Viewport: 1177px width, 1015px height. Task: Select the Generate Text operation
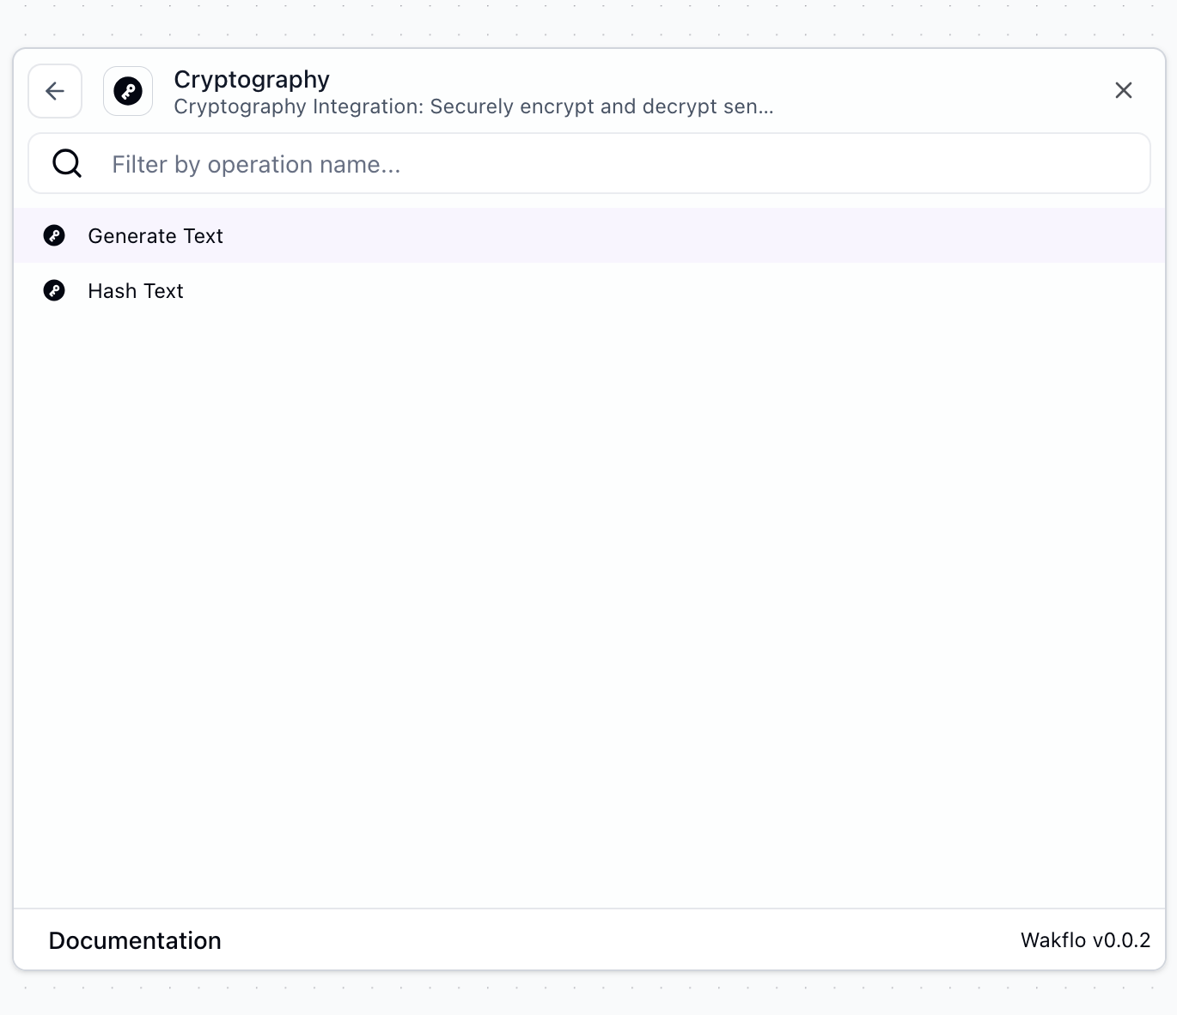click(155, 235)
